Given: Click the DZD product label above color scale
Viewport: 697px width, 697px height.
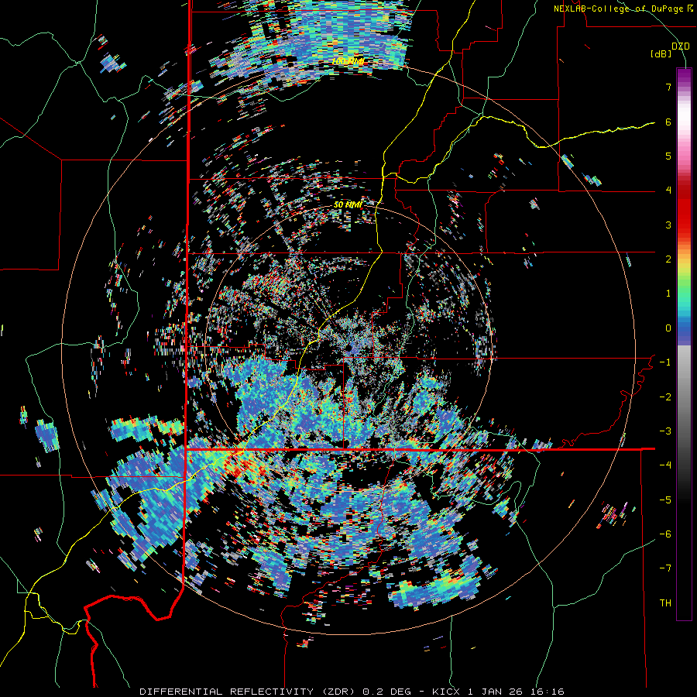Looking at the screenshot, I should [680, 46].
